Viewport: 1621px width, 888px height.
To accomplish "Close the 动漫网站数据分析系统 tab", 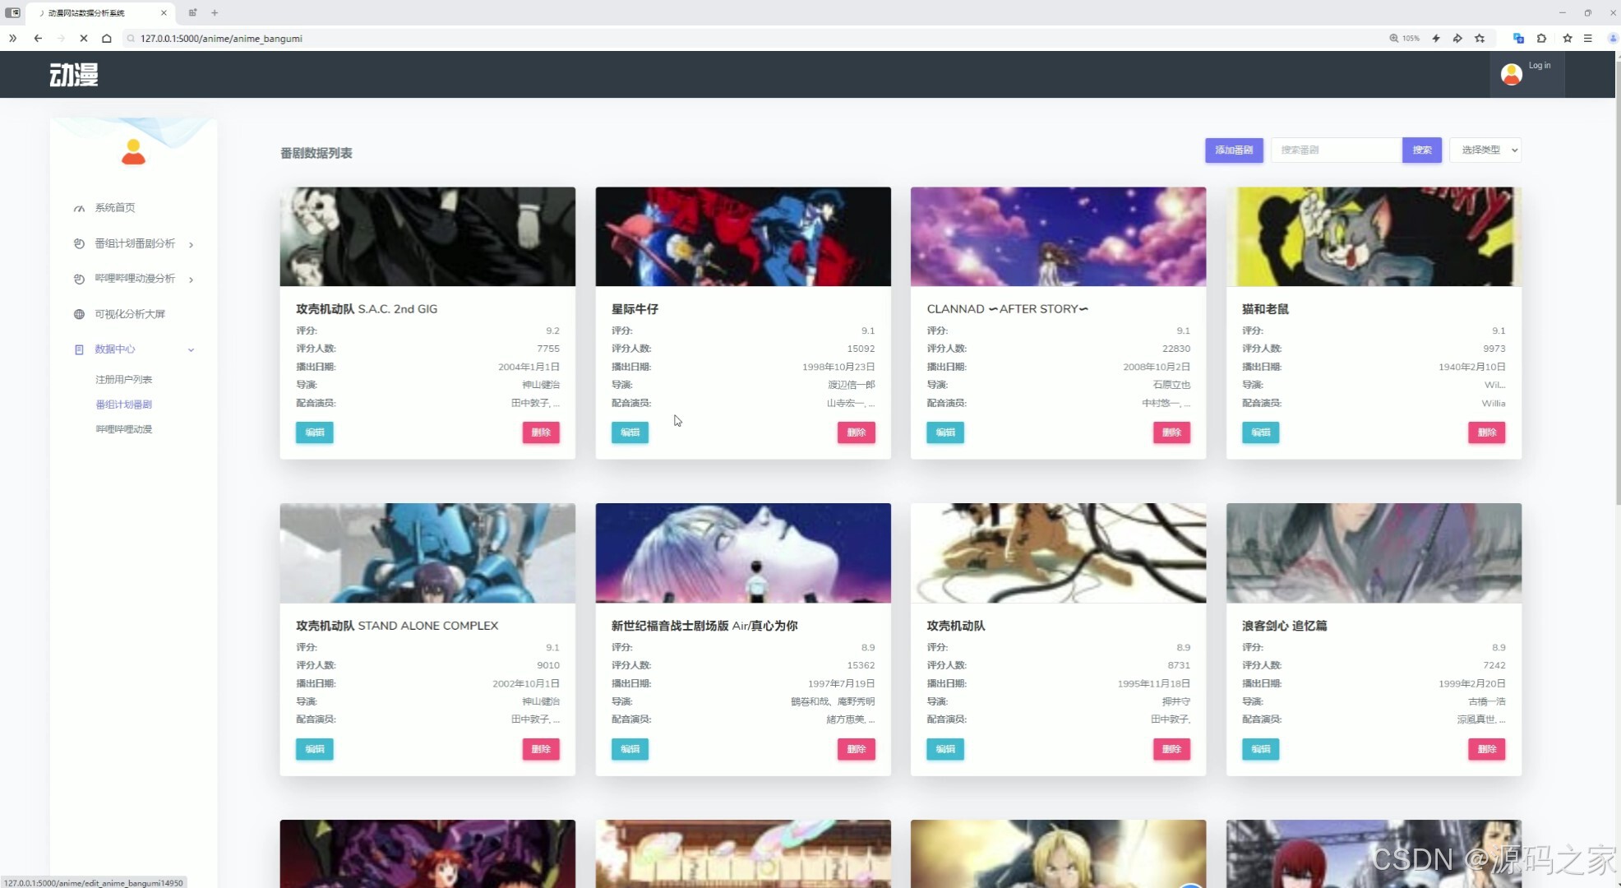I will pyautogui.click(x=164, y=12).
